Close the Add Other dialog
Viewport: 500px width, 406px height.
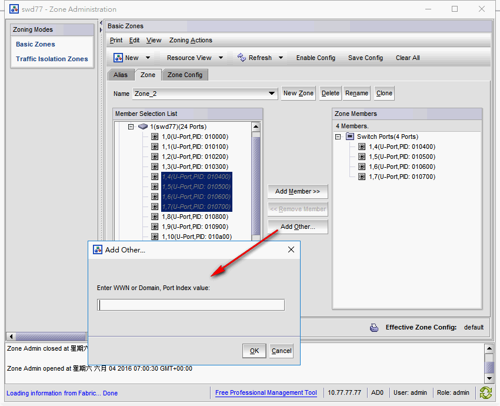pos(291,249)
